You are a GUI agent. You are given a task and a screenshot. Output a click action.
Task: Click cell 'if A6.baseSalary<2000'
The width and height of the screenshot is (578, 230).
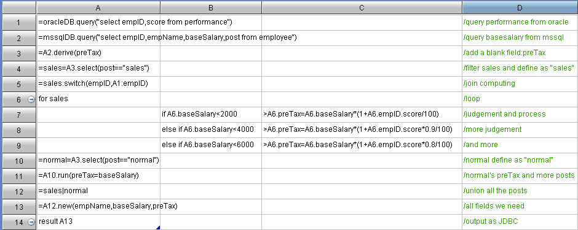point(211,114)
